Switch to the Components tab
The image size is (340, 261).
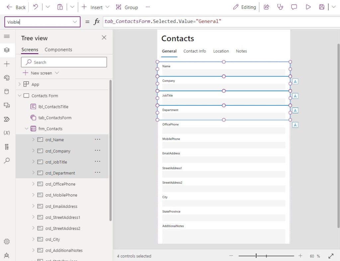(x=58, y=49)
